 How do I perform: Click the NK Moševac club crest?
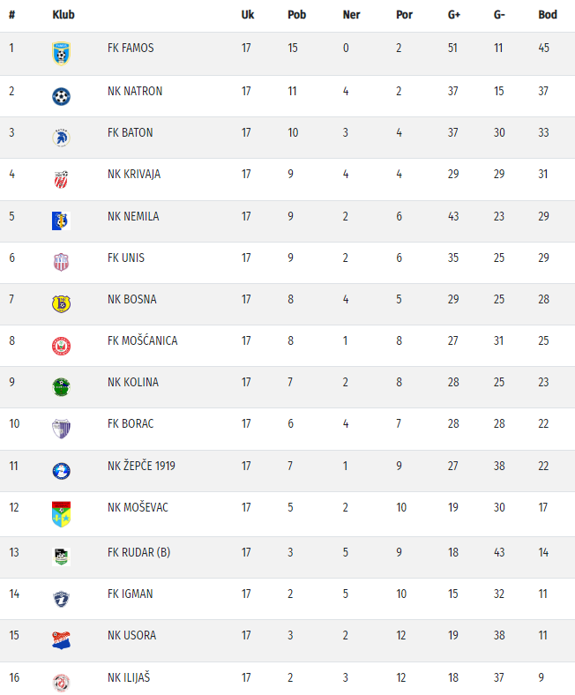(61, 513)
